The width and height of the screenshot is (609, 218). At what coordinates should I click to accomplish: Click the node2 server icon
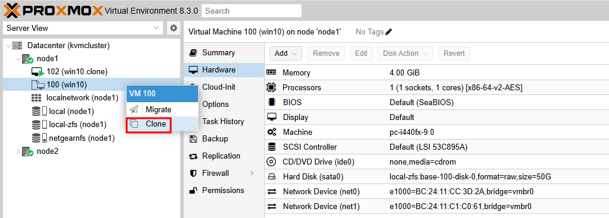(27, 151)
